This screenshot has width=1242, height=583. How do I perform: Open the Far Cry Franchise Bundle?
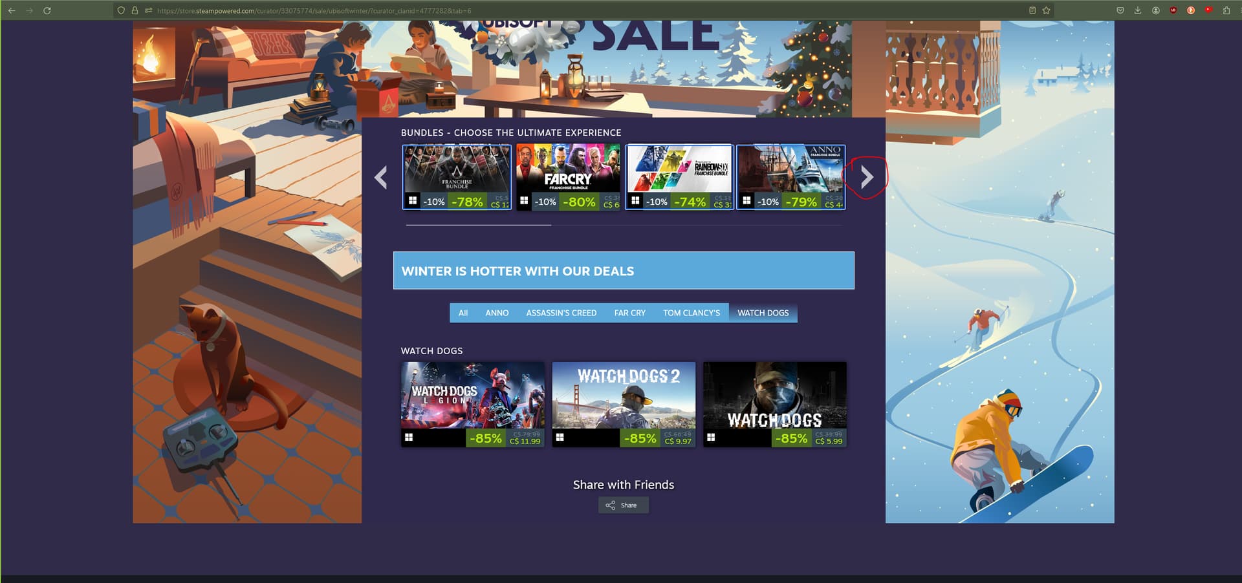tap(568, 177)
